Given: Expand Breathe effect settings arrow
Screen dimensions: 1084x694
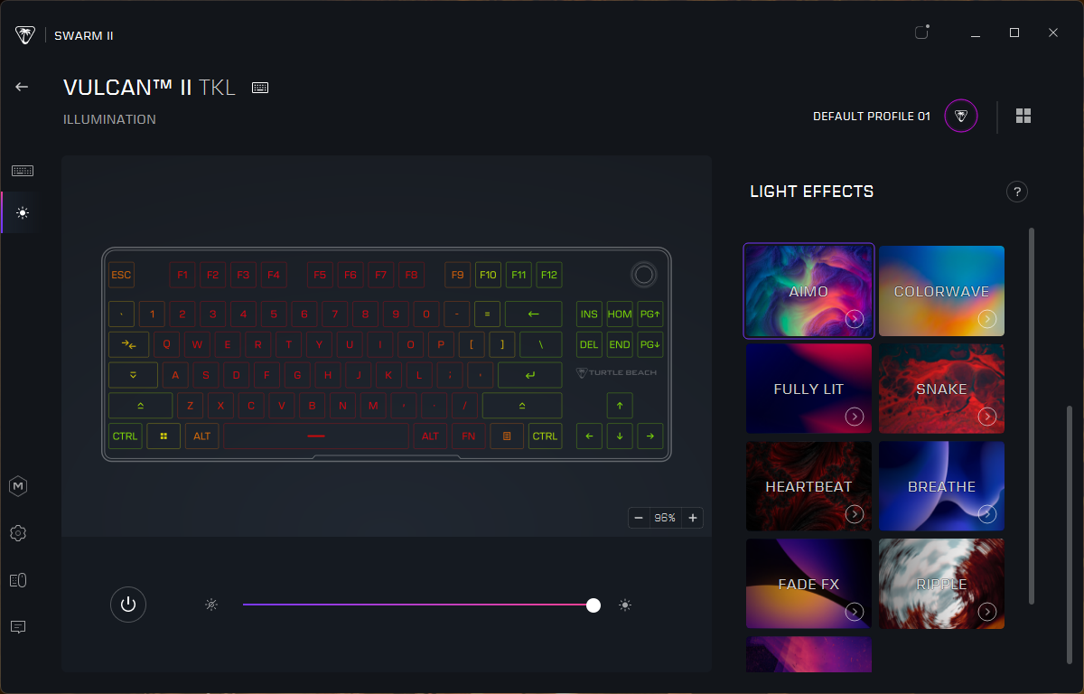Looking at the screenshot, I should [986, 514].
